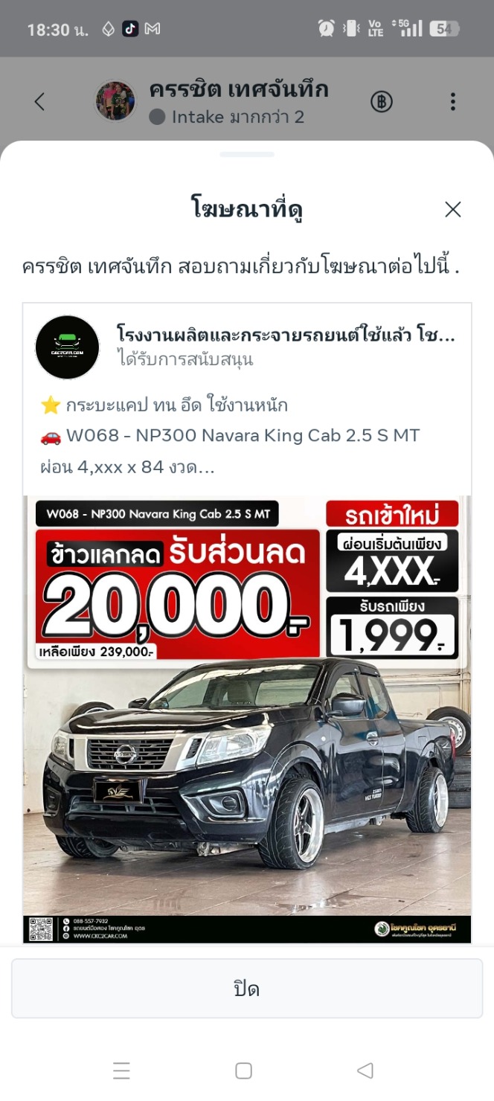Image resolution: width=494 pixels, height=1101 pixels.
Task: Close the ad viewed sheet with X
Action: tap(453, 210)
